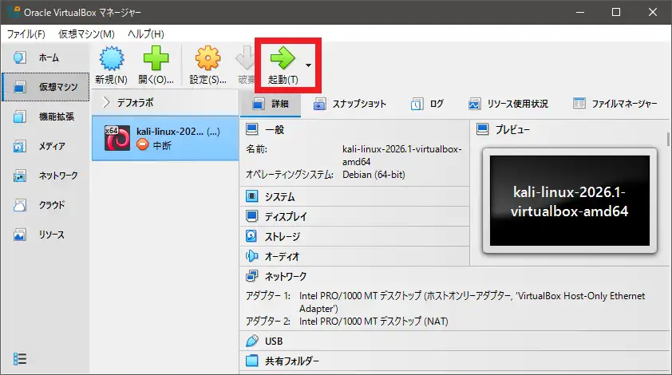Viewport: 672px width, 375px height.
Task: Switch to the リソース使用状況 tab
Action: pos(508,104)
